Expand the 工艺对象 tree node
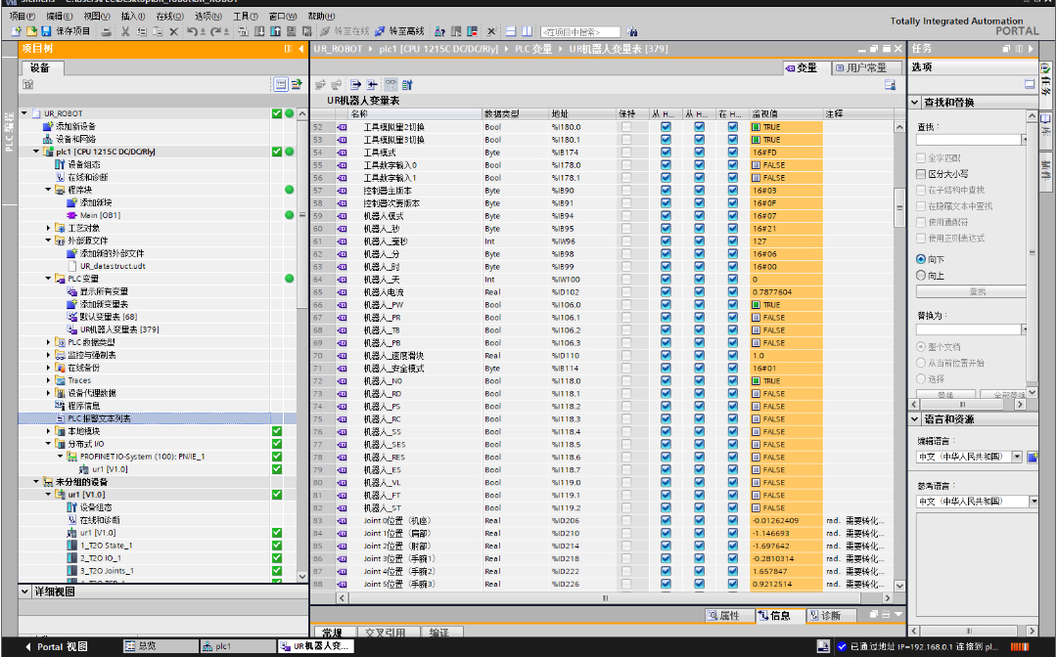The image size is (1057, 657). [x=49, y=228]
